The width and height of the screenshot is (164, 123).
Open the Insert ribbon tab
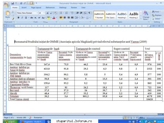coord(24,8)
